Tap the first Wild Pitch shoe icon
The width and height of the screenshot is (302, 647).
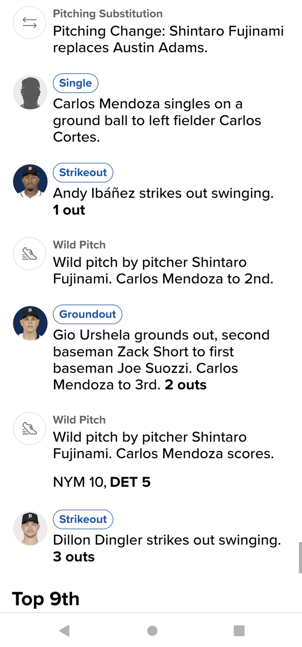[30, 254]
